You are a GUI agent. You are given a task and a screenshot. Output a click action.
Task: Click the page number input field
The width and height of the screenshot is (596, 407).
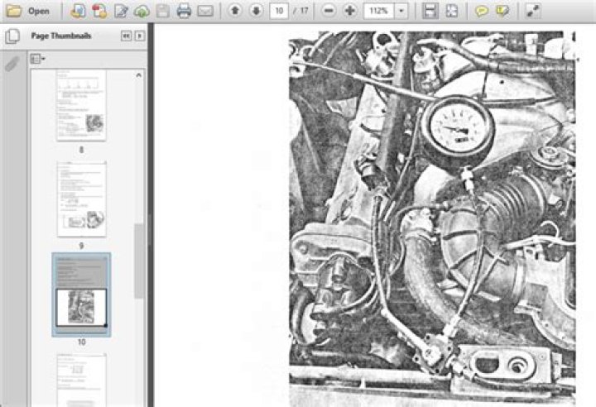(279, 11)
